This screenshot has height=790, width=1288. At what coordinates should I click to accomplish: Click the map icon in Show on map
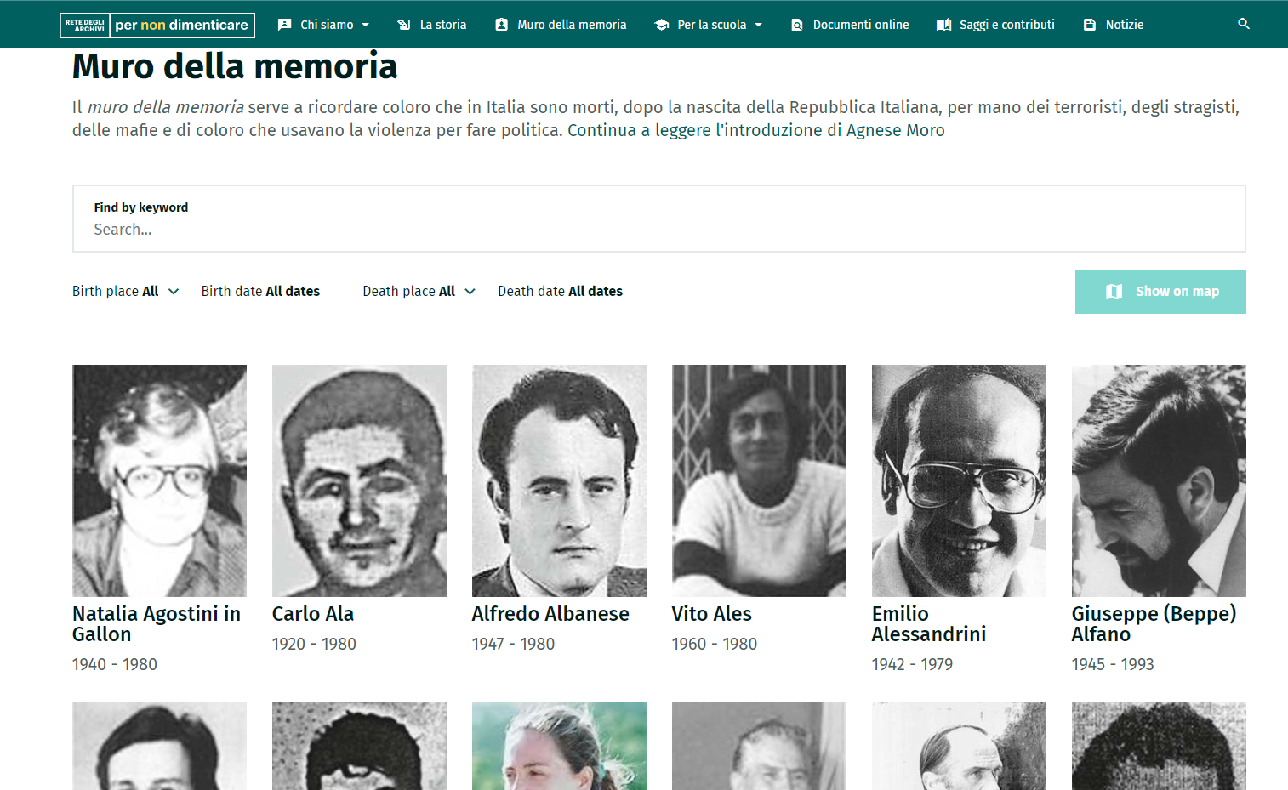[x=1114, y=292]
